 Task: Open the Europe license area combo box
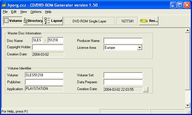(123, 48)
